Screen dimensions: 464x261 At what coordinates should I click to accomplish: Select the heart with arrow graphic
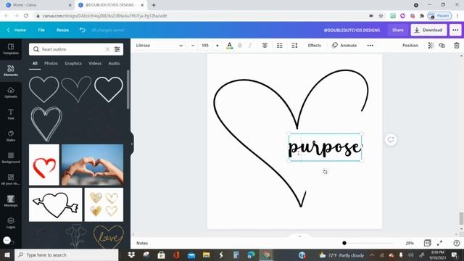56,204
